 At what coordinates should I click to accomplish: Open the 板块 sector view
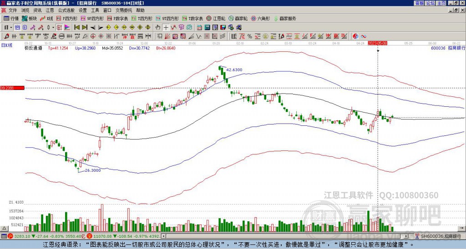click(x=29, y=18)
